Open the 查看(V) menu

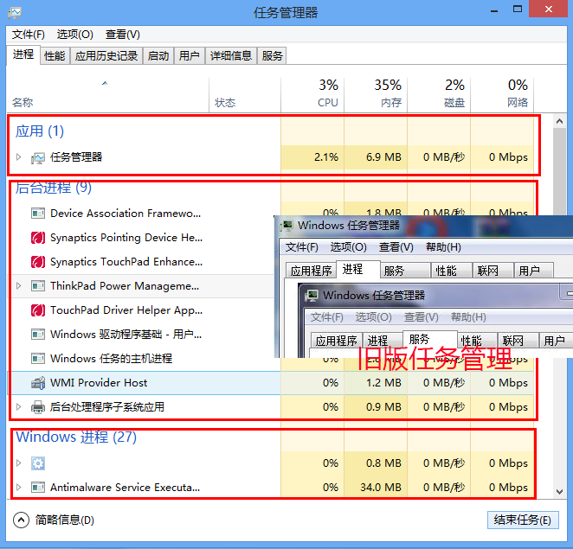coord(122,35)
